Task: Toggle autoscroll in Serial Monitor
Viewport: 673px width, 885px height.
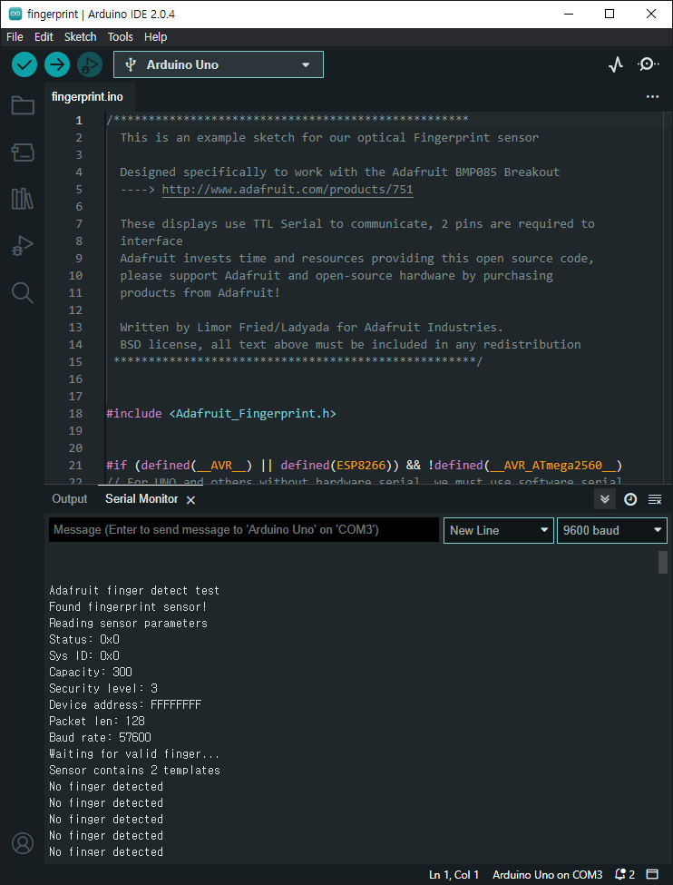Action: pos(605,499)
